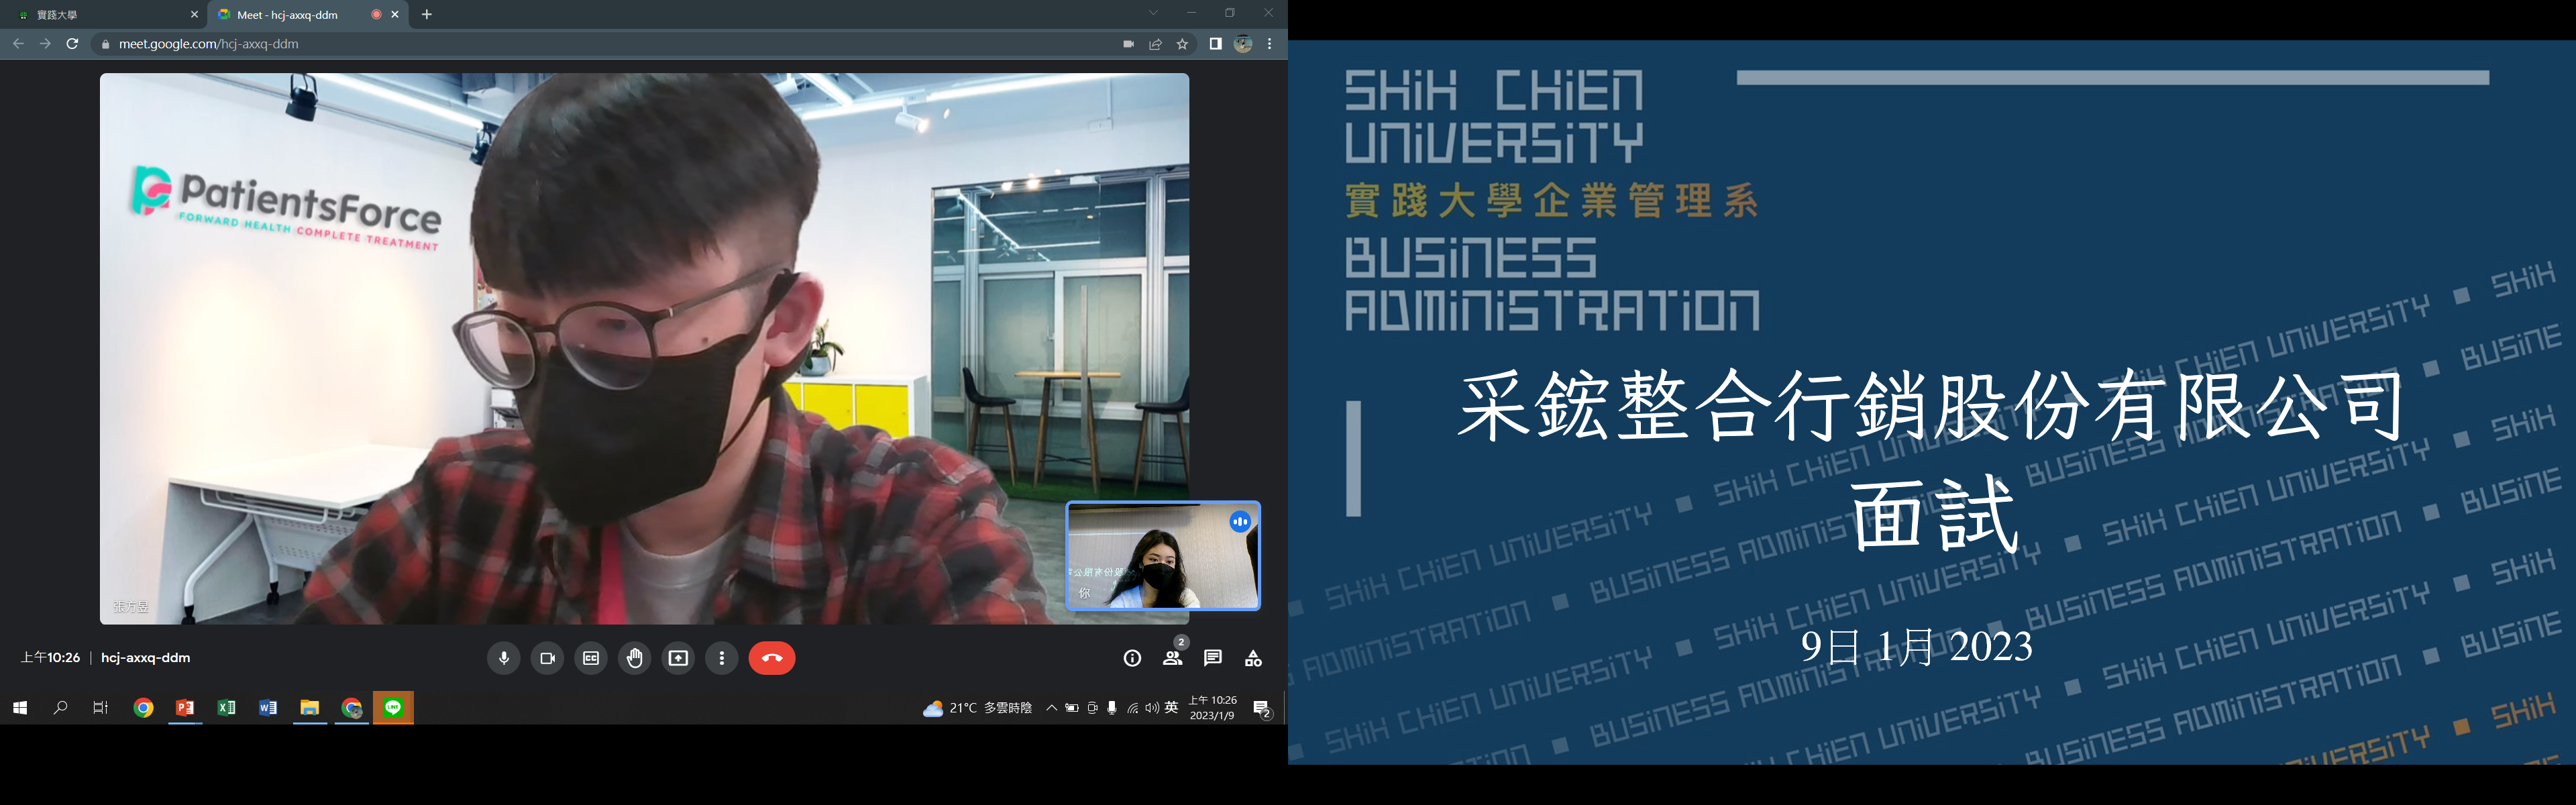Viewport: 2576px width, 805px height.
Task: Raise your hand in the meeting
Action: coord(635,658)
